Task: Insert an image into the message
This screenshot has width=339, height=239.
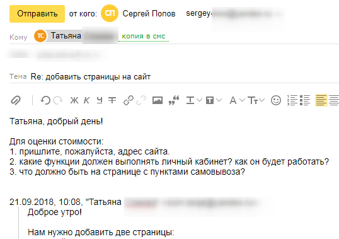Action: (x=158, y=100)
